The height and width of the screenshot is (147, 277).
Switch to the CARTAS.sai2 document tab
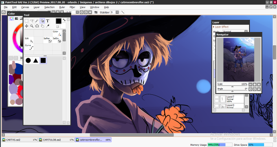(20, 140)
